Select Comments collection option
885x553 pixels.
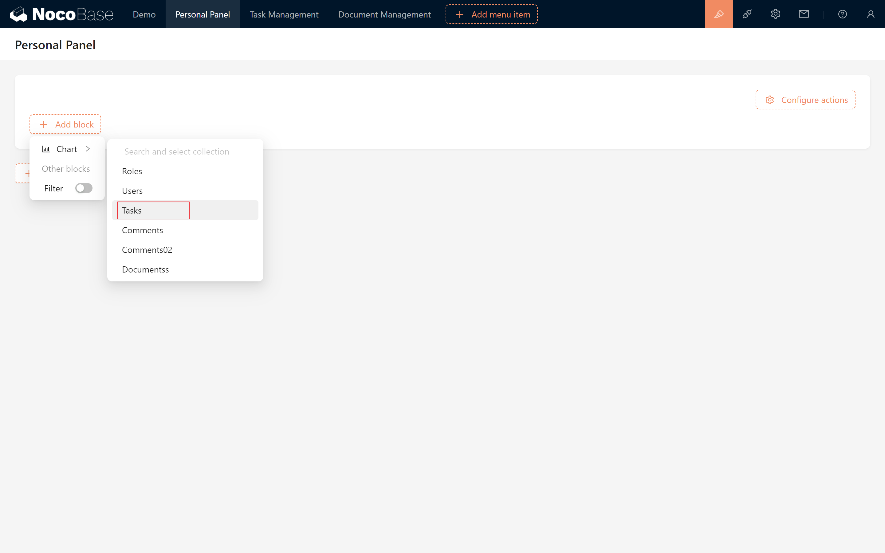click(142, 229)
